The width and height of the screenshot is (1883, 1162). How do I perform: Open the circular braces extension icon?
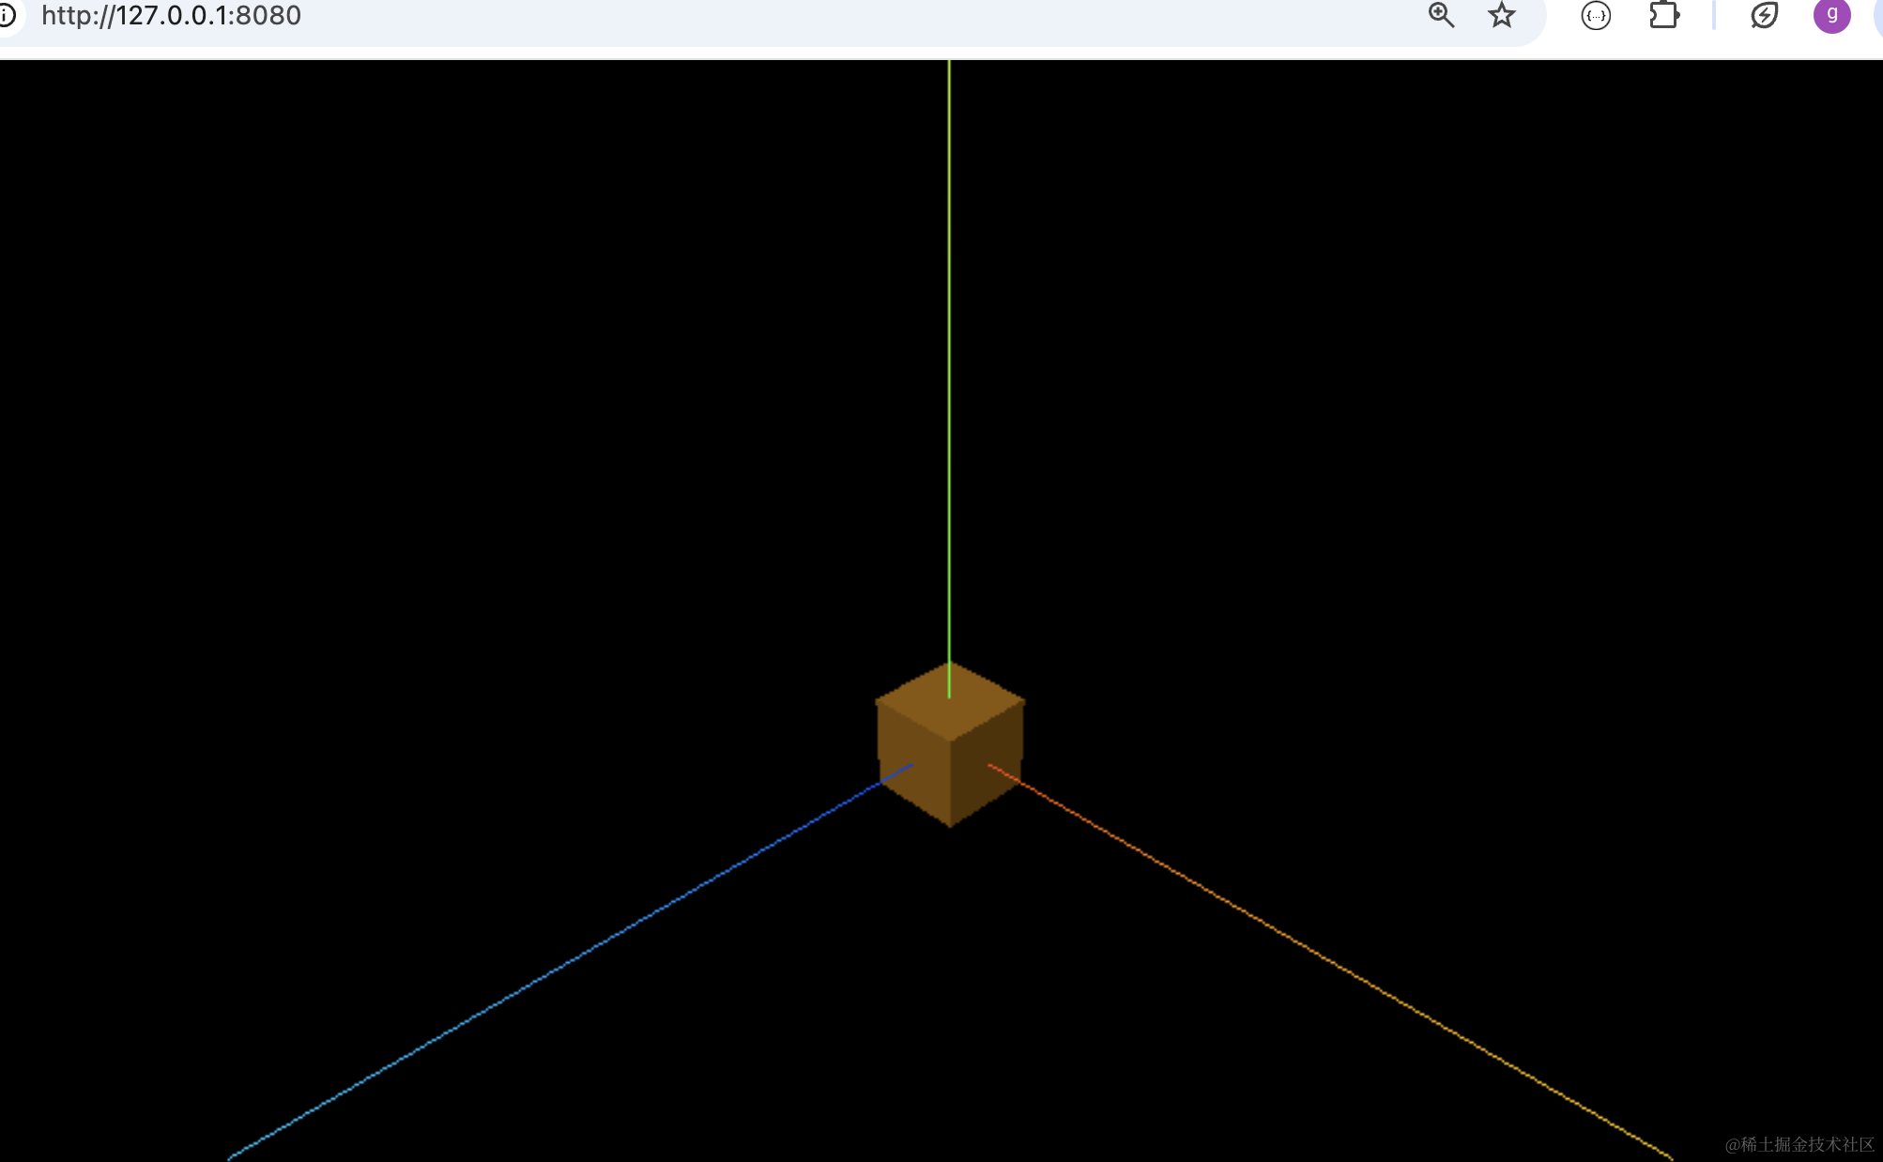pyautogui.click(x=1596, y=15)
